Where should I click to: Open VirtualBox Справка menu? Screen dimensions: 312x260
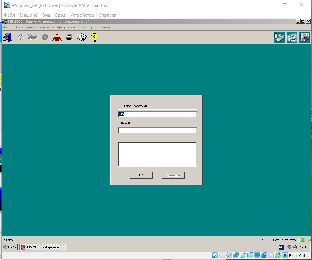107,15
